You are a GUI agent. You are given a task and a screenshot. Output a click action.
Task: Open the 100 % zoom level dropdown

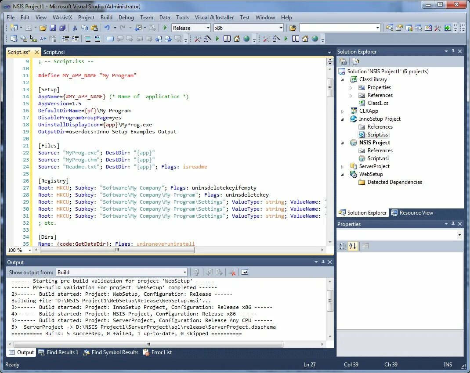point(29,250)
